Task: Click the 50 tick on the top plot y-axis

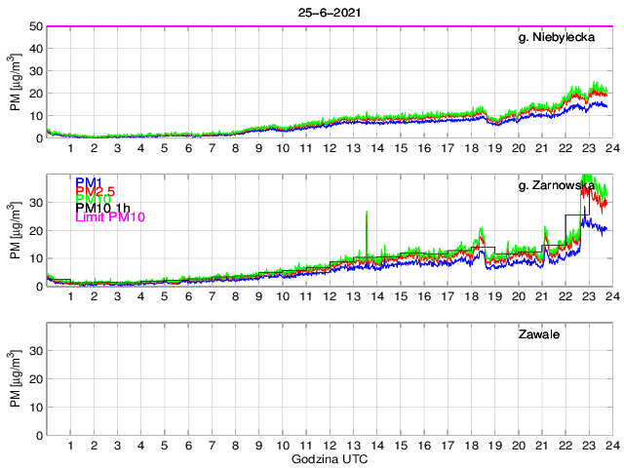Action: (36, 26)
